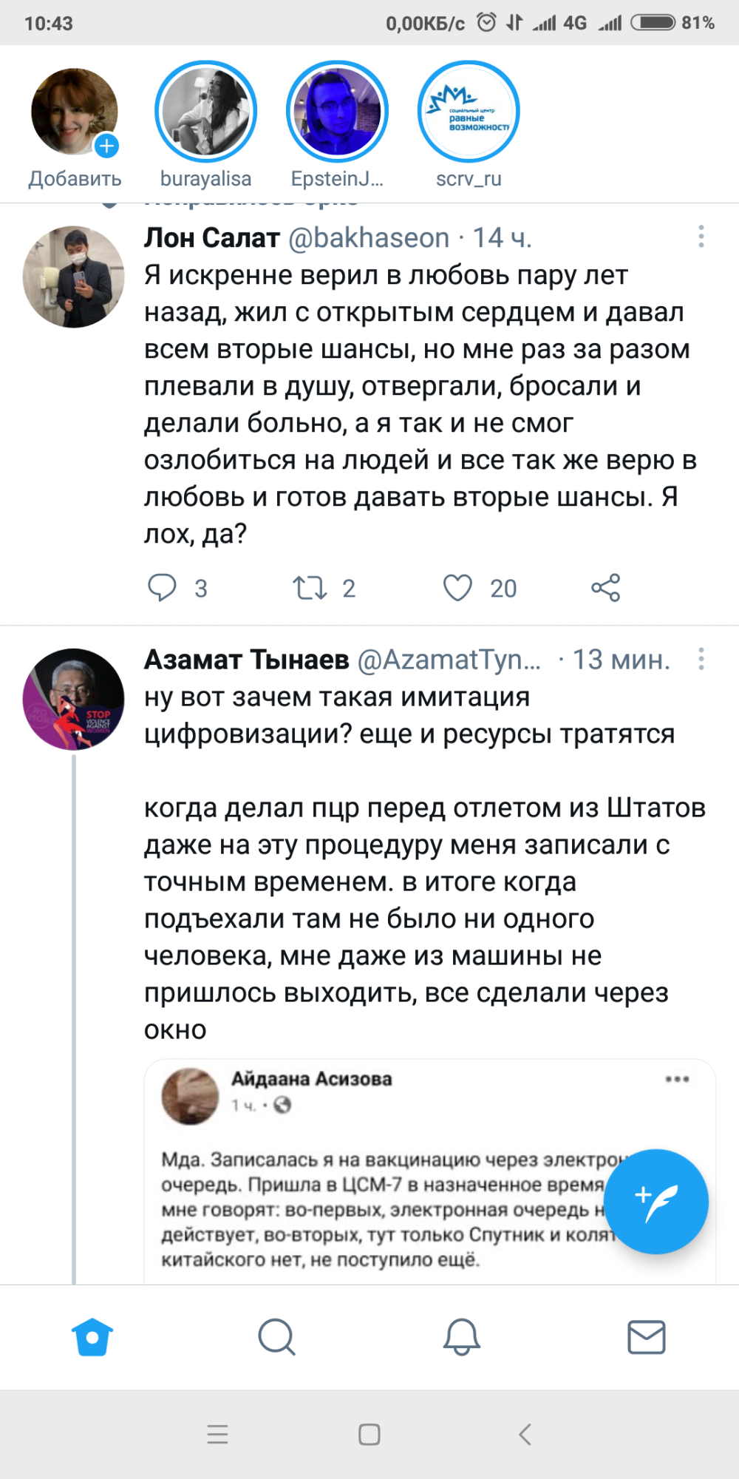The height and width of the screenshot is (1479, 739).
Task: Expand options menu for Азамат Тынаев's tweet
Action: 701,659
